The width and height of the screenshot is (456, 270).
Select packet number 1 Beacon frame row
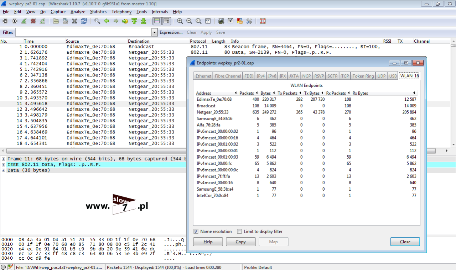225,47
